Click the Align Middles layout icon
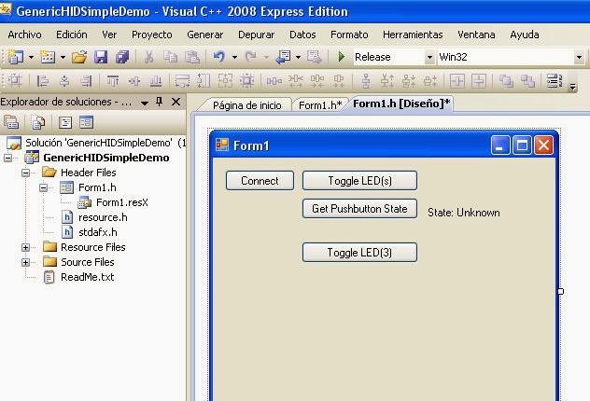Image resolution: width=590 pixels, height=401 pixels. pos(134,81)
